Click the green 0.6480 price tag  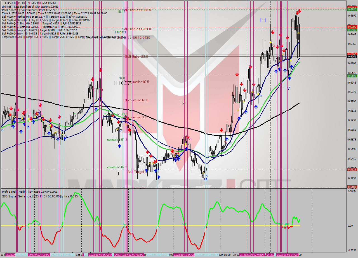coord(352,30)
